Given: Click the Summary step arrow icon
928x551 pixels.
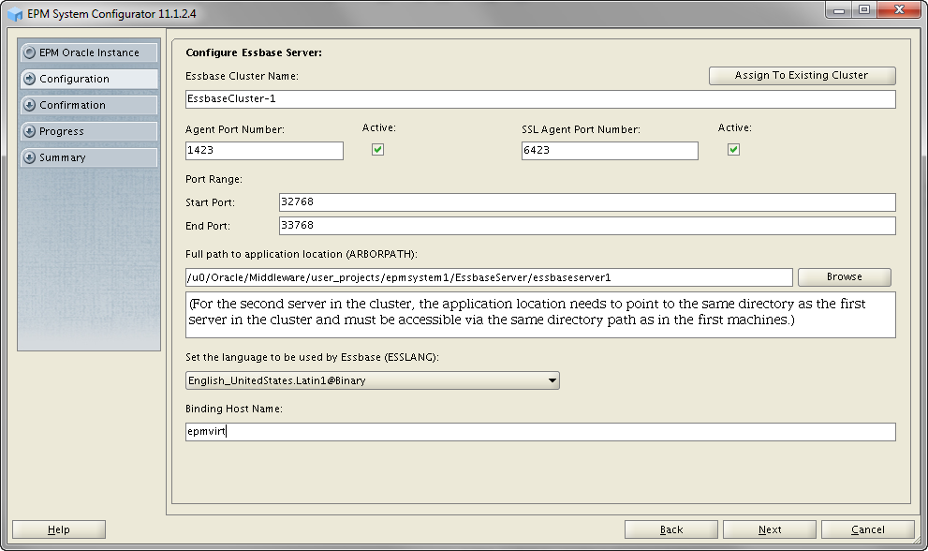Looking at the screenshot, I should [x=29, y=157].
